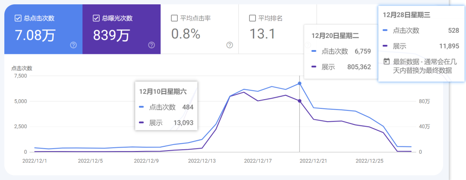The height and width of the screenshot is (180, 466).
Task: Select blue data point on Dec 20 line
Action: point(299,83)
